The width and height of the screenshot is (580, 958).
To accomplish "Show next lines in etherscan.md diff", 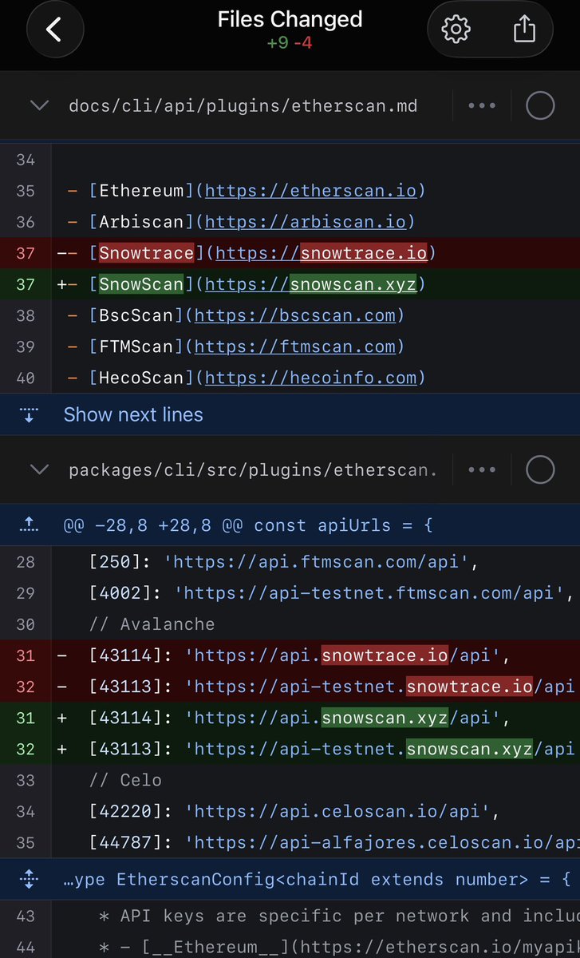I will [133, 415].
